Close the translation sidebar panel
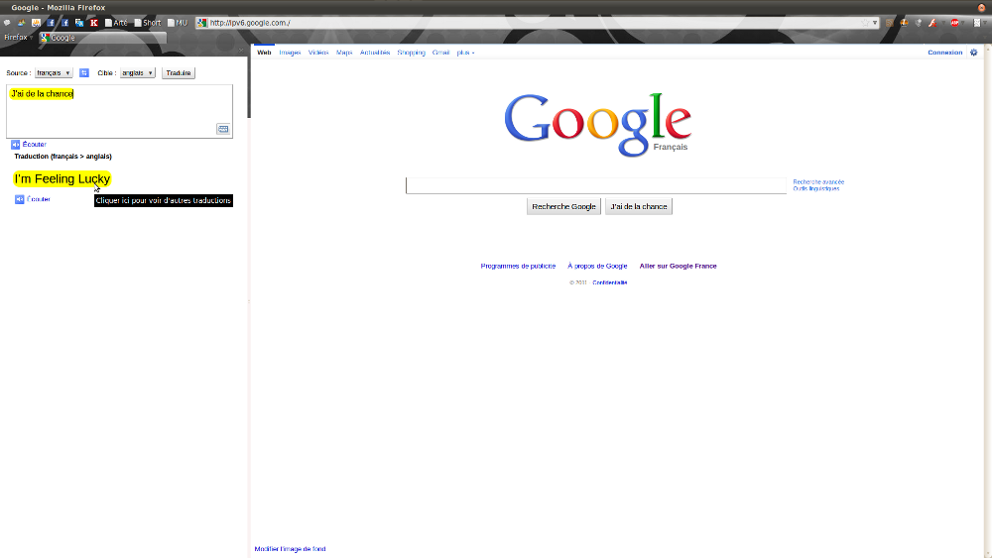 (241, 50)
